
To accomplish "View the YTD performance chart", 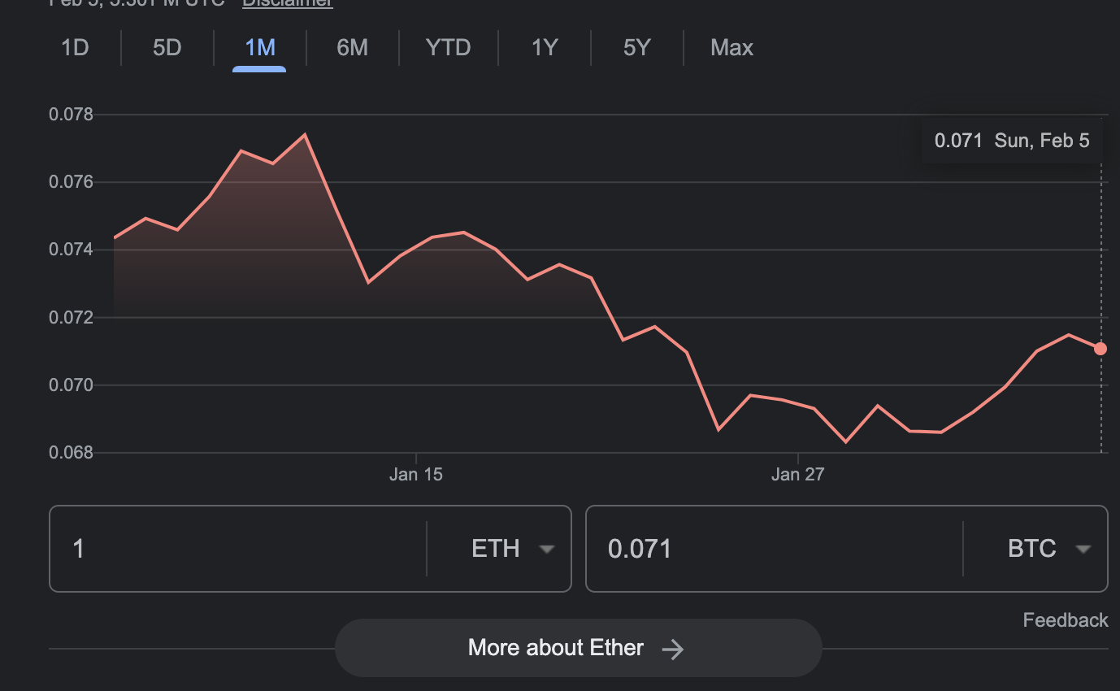I will click(447, 47).
